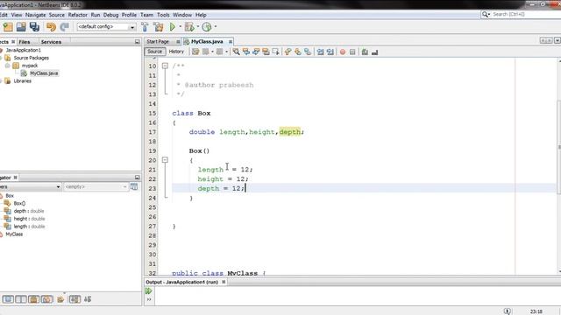This screenshot has height=315, width=561.
Task: Open the Profile Project dropdown arrow
Action: tap(216, 26)
